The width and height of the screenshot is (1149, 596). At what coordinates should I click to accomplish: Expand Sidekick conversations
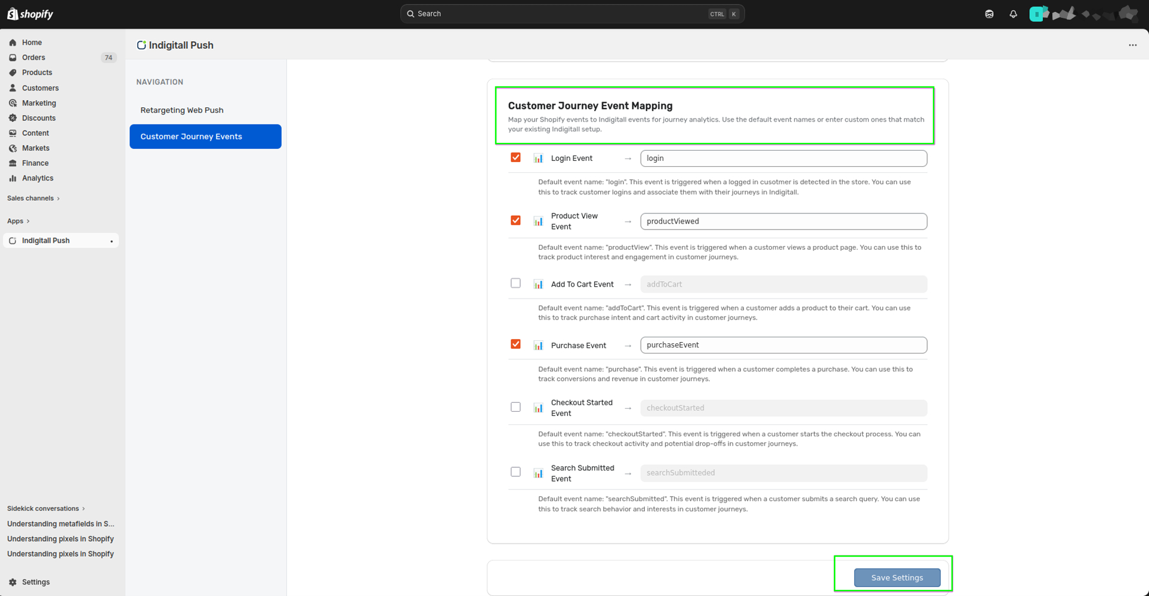pos(46,509)
